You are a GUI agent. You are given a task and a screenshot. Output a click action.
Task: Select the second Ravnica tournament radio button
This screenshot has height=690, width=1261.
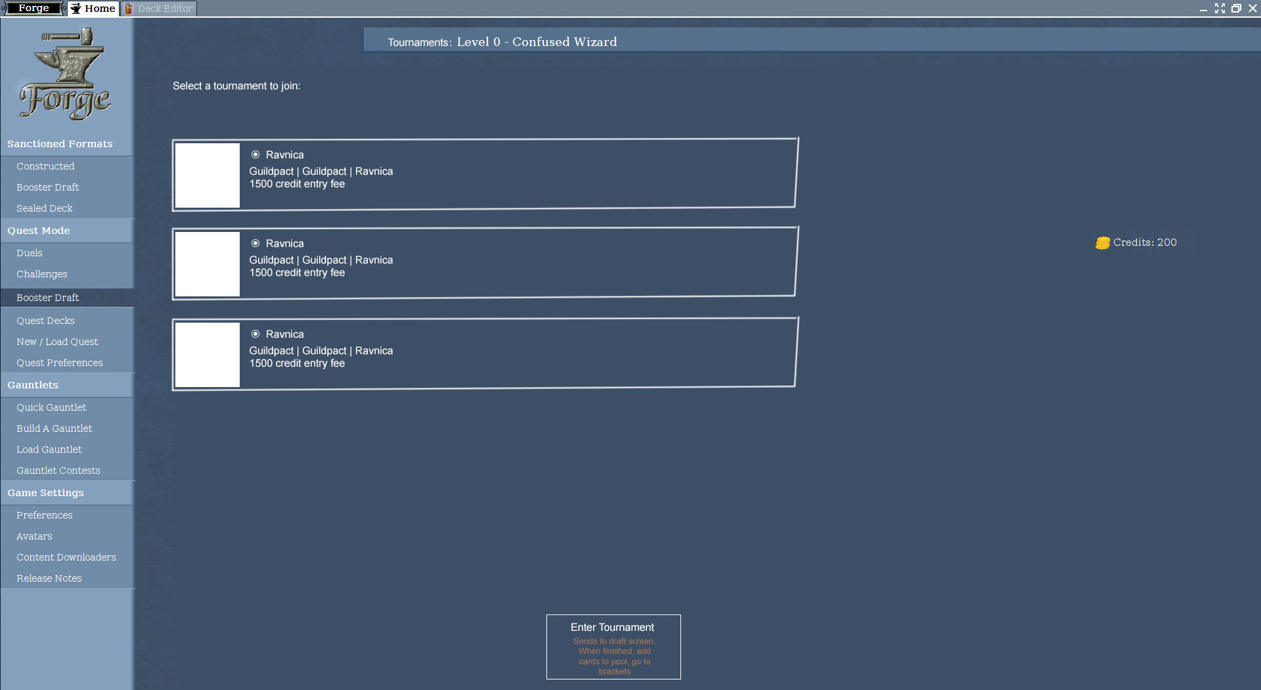click(255, 244)
